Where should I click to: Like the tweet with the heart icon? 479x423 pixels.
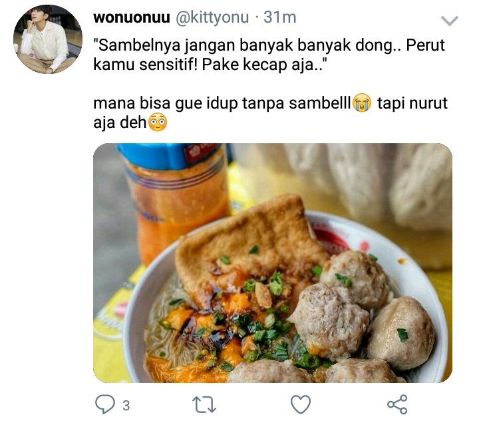click(x=301, y=404)
